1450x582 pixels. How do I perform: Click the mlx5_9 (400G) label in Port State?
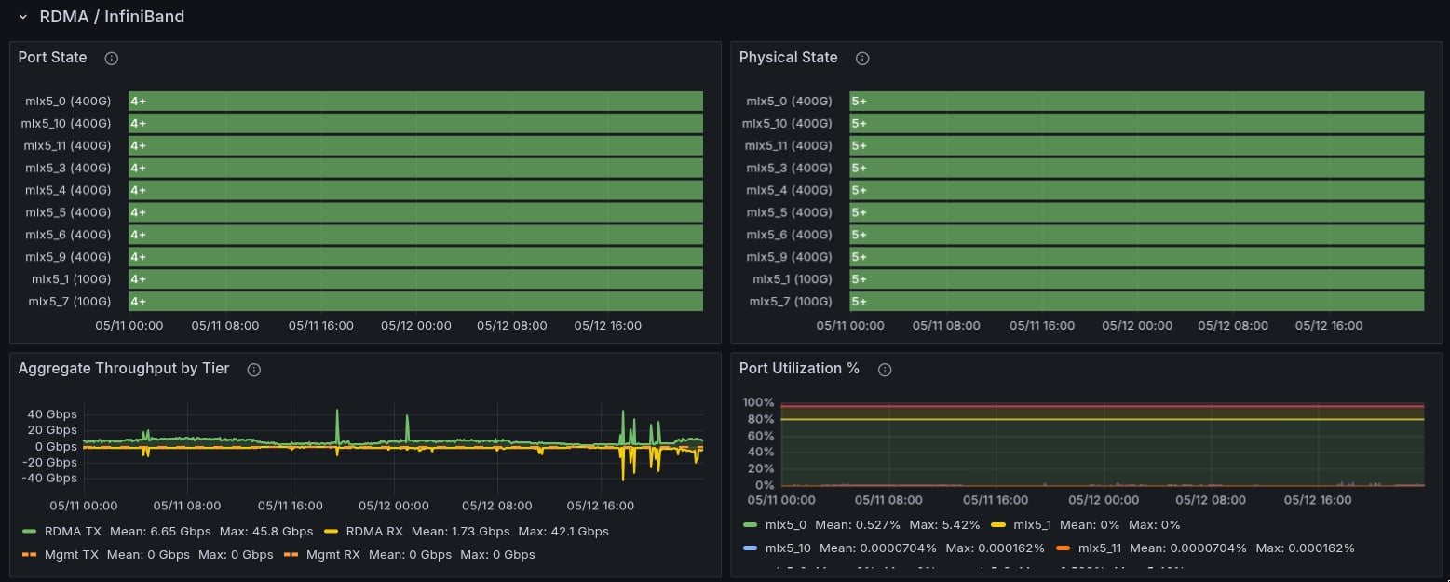[68, 257]
